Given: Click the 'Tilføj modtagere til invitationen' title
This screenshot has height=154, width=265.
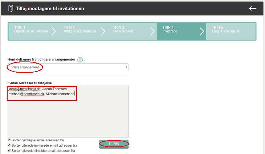Looking at the screenshot, I should point(50,9).
